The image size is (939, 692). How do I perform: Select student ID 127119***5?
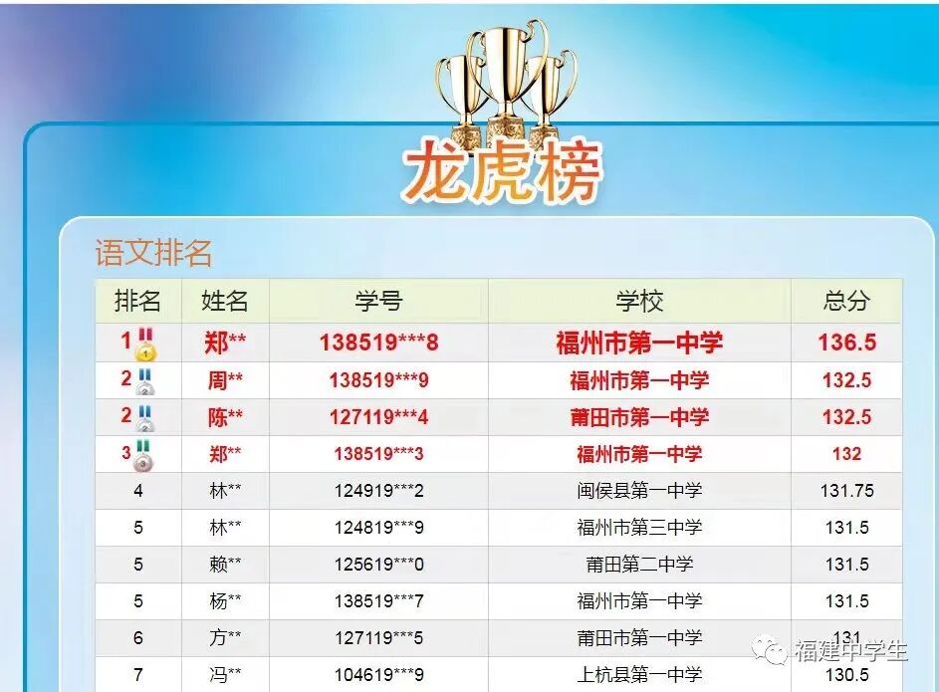(378, 638)
